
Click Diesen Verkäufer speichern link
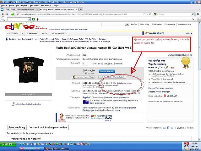tap(161, 88)
